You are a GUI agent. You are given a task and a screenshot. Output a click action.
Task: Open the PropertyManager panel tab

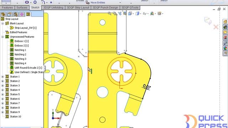click(x=9, y=14)
